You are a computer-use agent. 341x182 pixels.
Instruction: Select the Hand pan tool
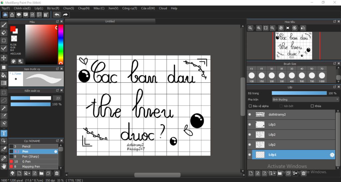click(4, 167)
